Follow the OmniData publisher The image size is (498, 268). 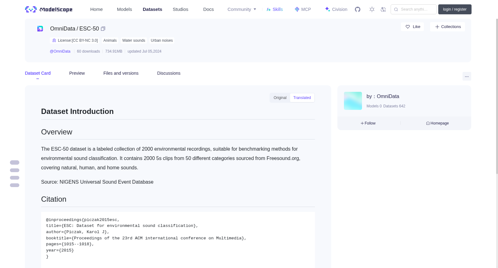[368, 123]
